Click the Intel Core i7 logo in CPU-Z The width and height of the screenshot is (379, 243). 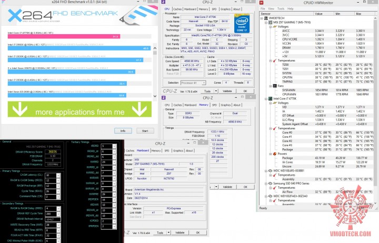coord(242,24)
